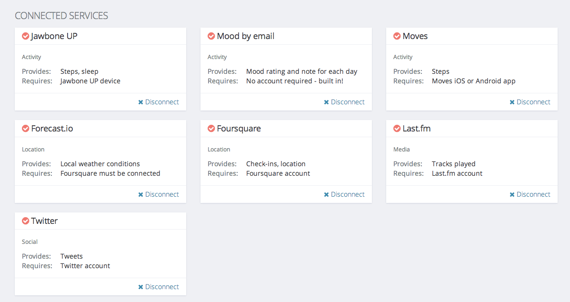Screen dimensions: 570x302
Task: Click the text "Check-ins, location"
Action: (276, 164)
